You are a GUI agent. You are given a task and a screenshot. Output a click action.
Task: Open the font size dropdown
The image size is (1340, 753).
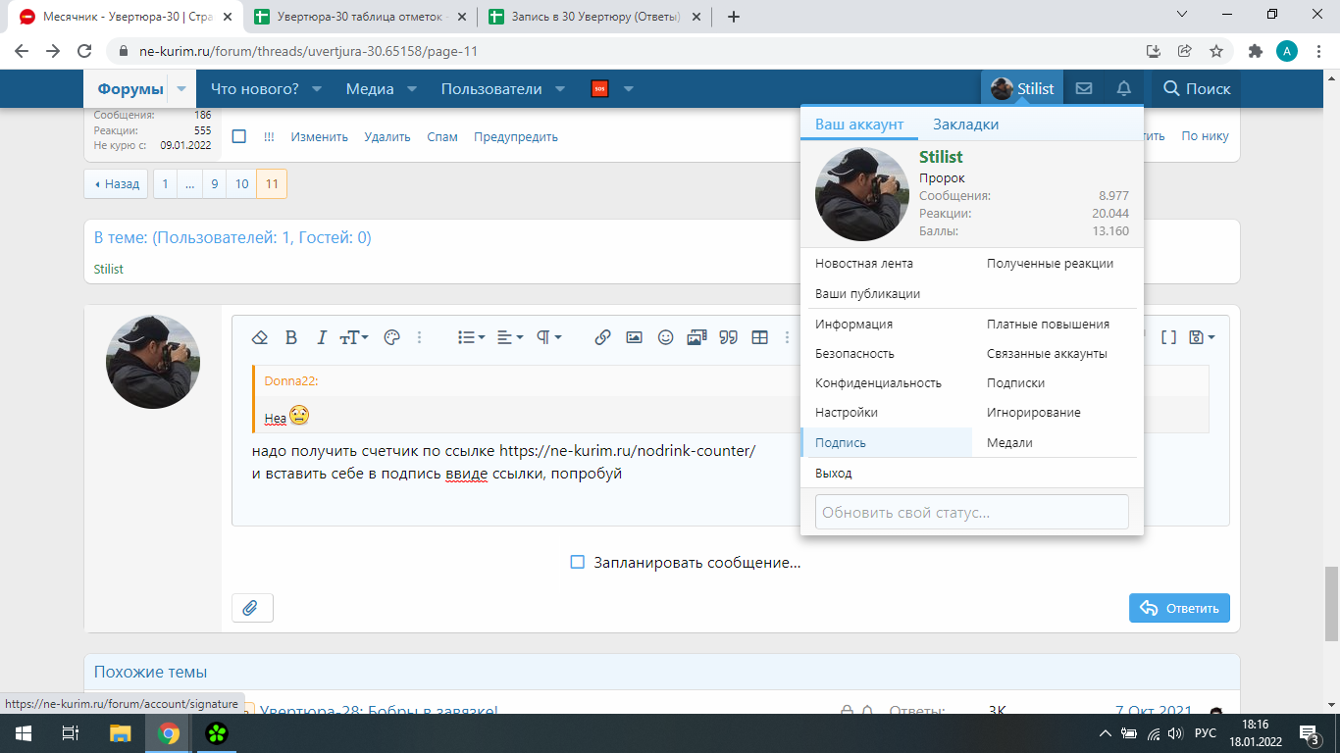[353, 337]
